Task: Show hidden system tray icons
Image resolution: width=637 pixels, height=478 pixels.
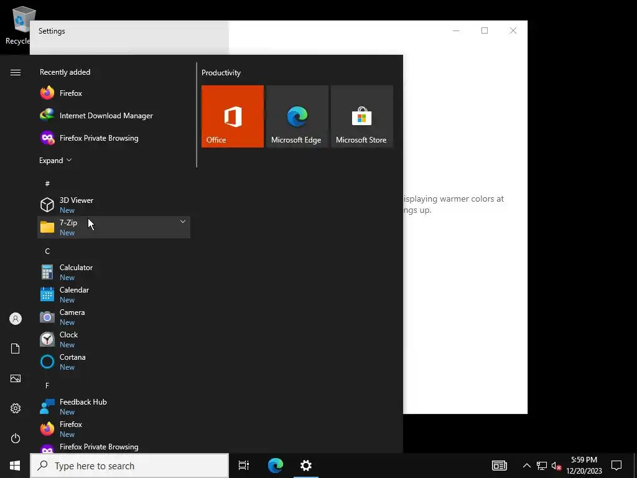Action: (526, 466)
